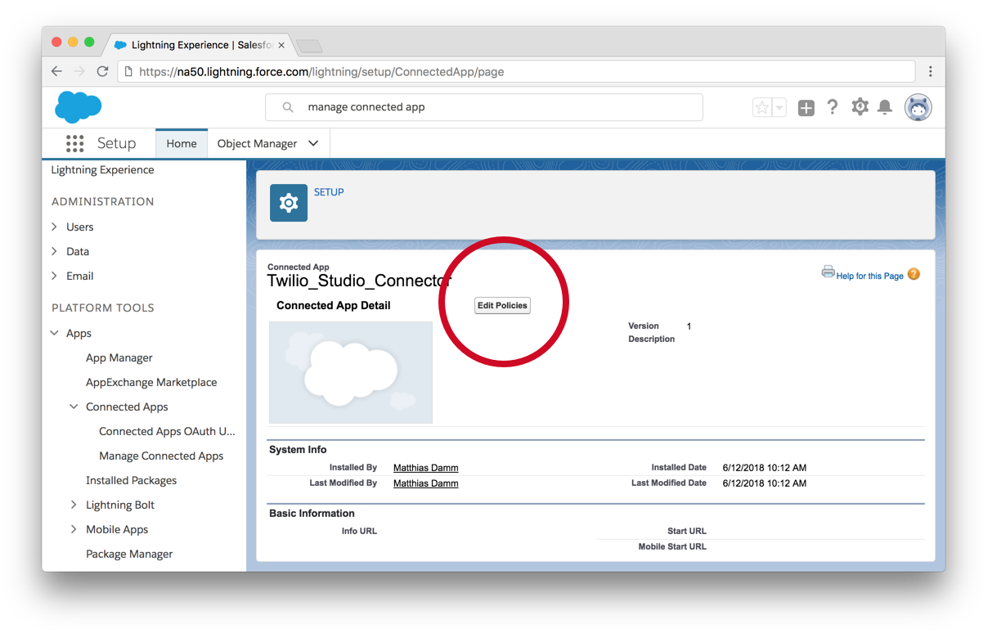Reload the browser page

click(102, 71)
